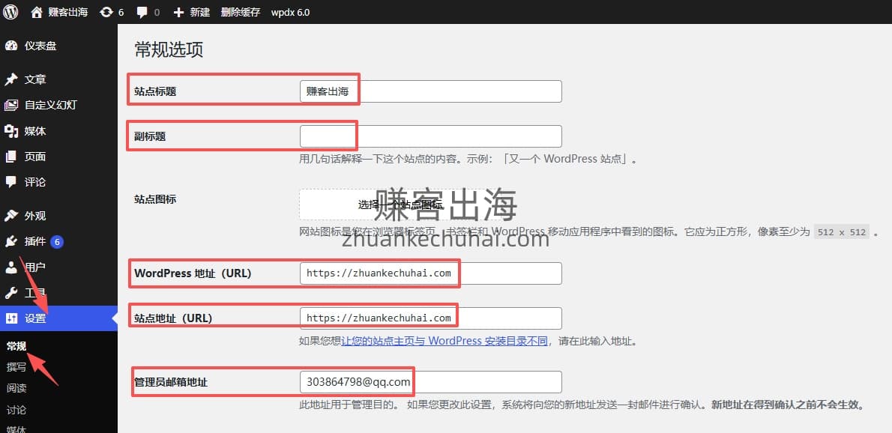Click the 管理员邮箱地址 email field

(430, 382)
